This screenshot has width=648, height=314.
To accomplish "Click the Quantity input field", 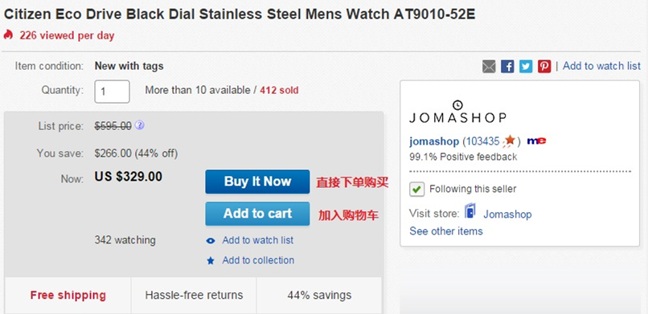I will (112, 92).
